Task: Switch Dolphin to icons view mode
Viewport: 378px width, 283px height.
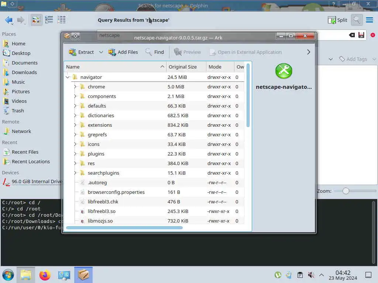Action: [36, 20]
